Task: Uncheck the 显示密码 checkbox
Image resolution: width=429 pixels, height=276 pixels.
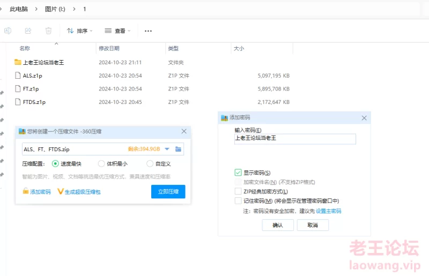Action: pyautogui.click(x=238, y=173)
